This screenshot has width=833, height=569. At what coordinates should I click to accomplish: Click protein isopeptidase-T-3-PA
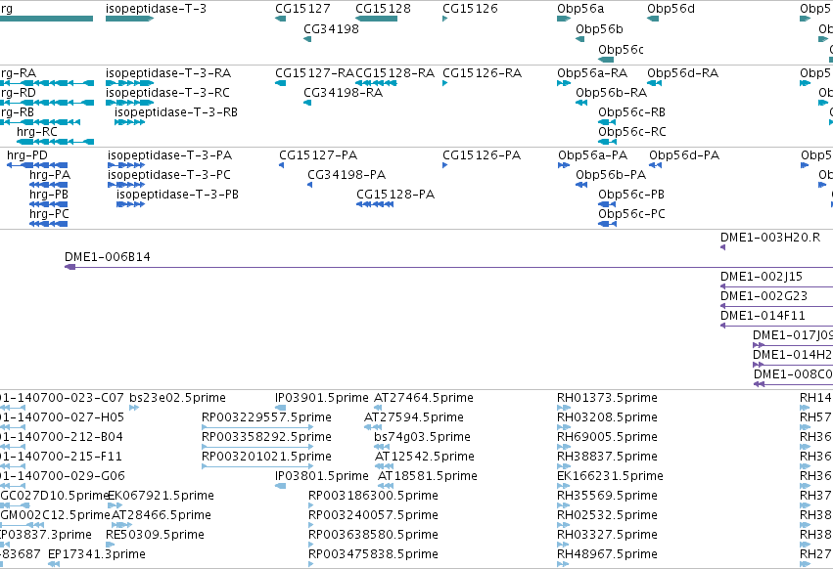(170, 155)
